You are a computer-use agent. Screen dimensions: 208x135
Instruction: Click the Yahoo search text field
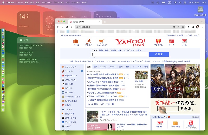[x=119, y=54]
